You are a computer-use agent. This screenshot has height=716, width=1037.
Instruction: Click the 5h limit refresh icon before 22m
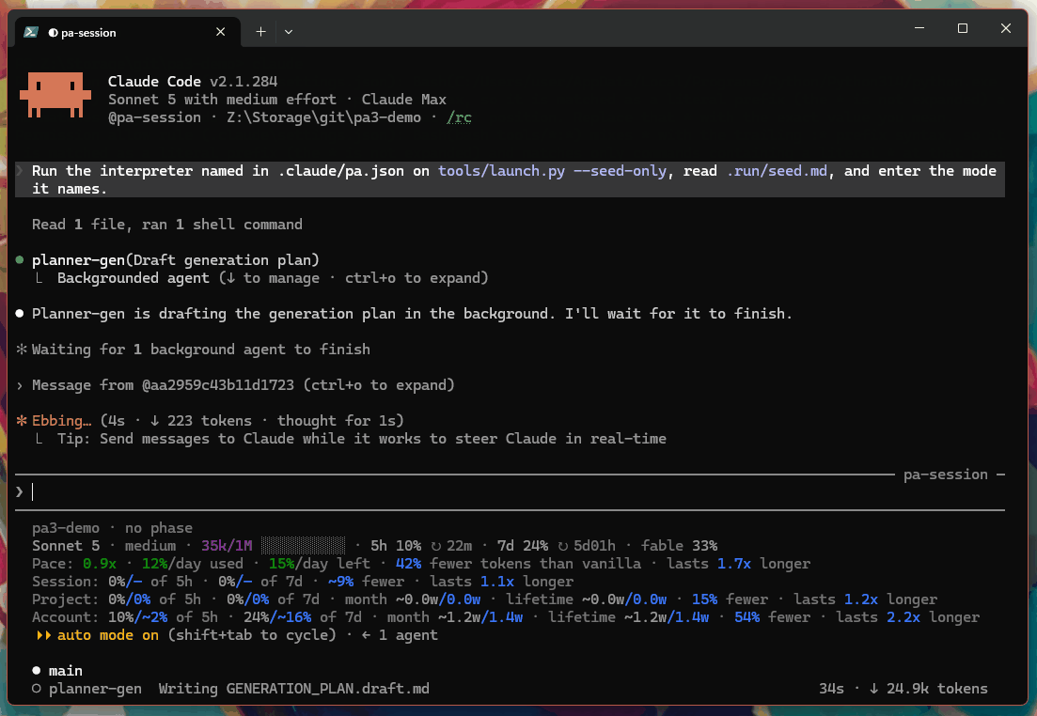point(436,546)
